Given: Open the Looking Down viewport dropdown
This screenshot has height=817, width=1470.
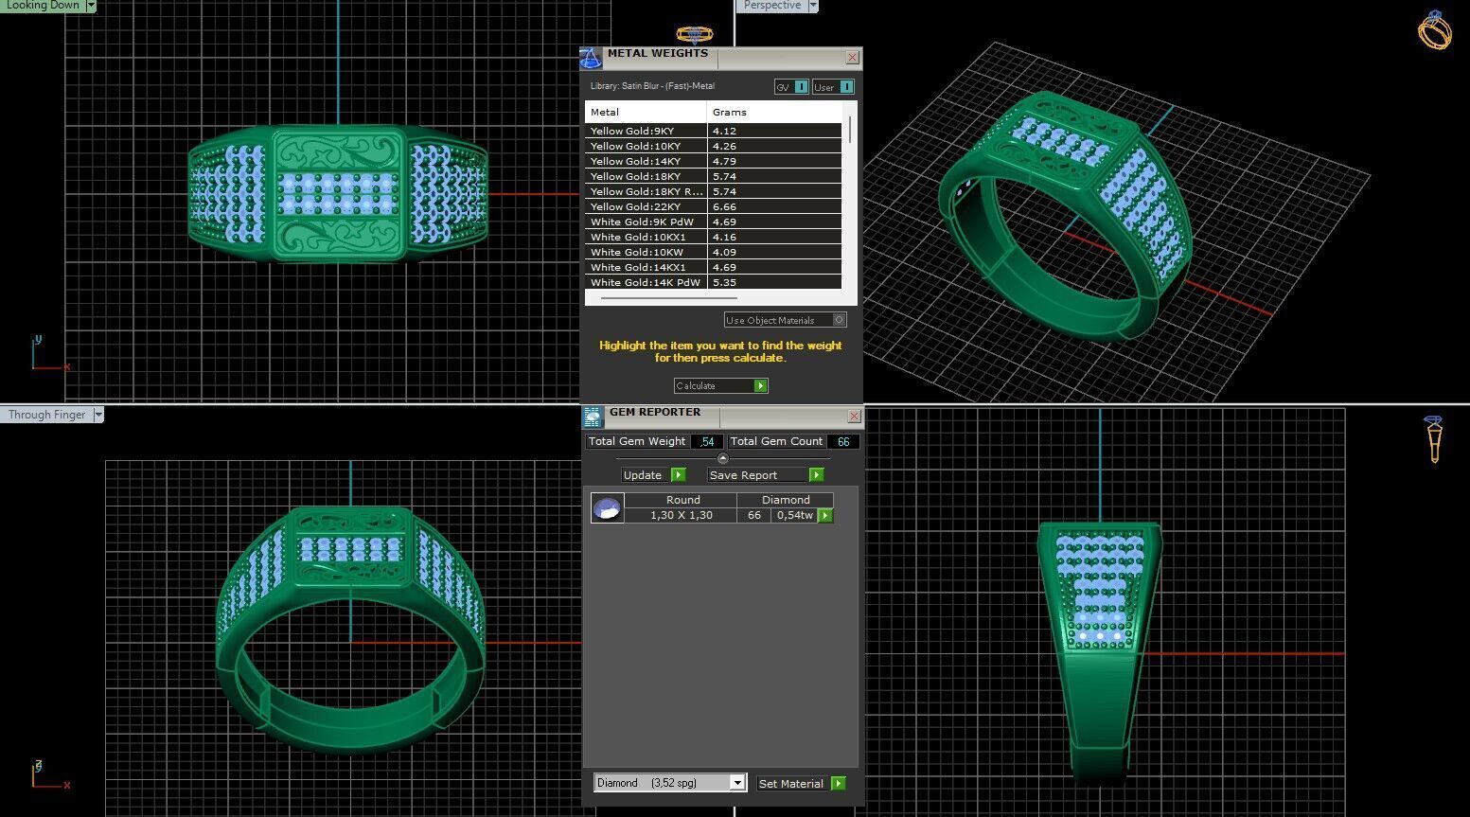Looking at the screenshot, I should pyautogui.click(x=91, y=6).
